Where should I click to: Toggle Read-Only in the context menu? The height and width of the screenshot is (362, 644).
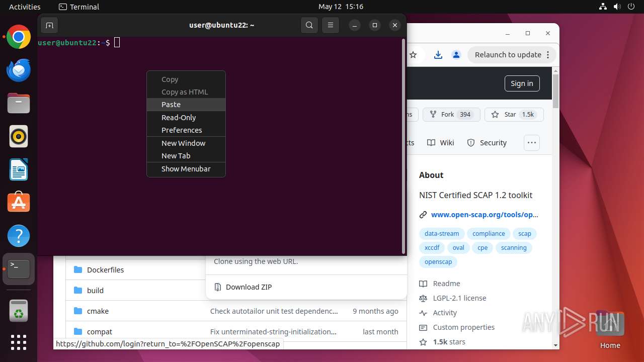tap(186, 118)
